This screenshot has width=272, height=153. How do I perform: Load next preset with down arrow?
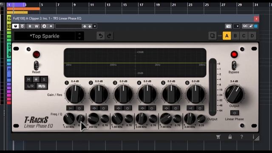point(90,26)
